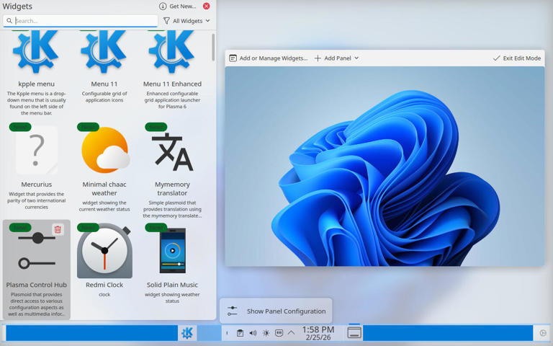553x346 pixels.
Task: Click the virtual keyboard tray icon
Action: click(279, 333)
